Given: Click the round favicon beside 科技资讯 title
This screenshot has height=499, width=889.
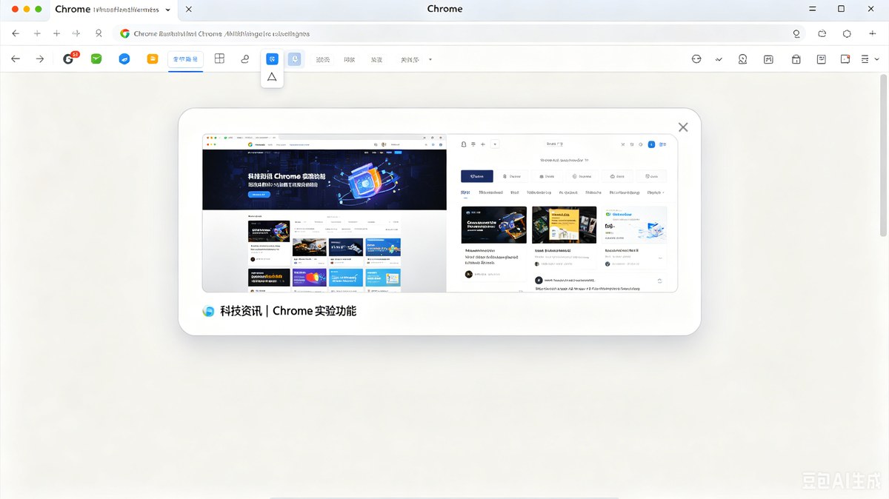Looking at the screenshot, I should [208, 311].
